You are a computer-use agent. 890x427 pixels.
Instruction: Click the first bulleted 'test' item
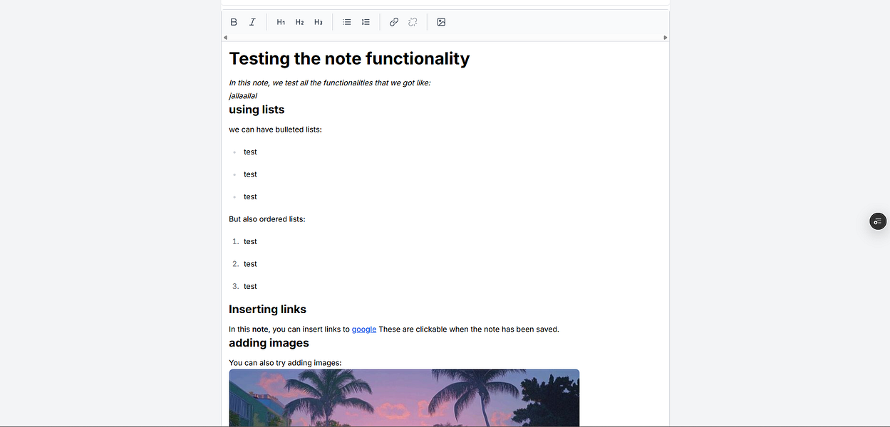pos(250,152)
